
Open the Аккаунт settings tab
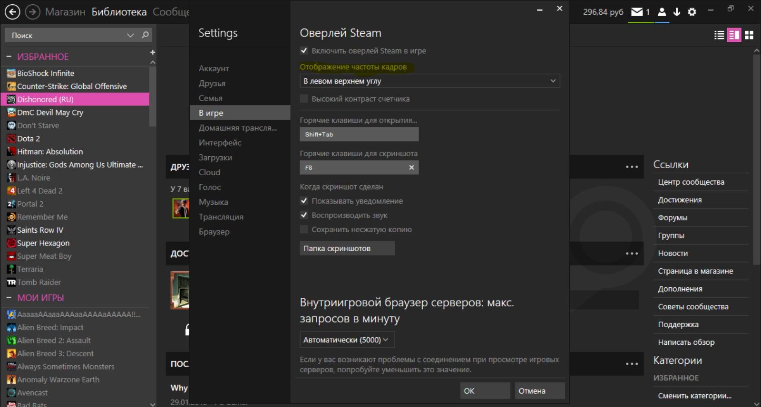pyautogui.click(x=214, y=68)
